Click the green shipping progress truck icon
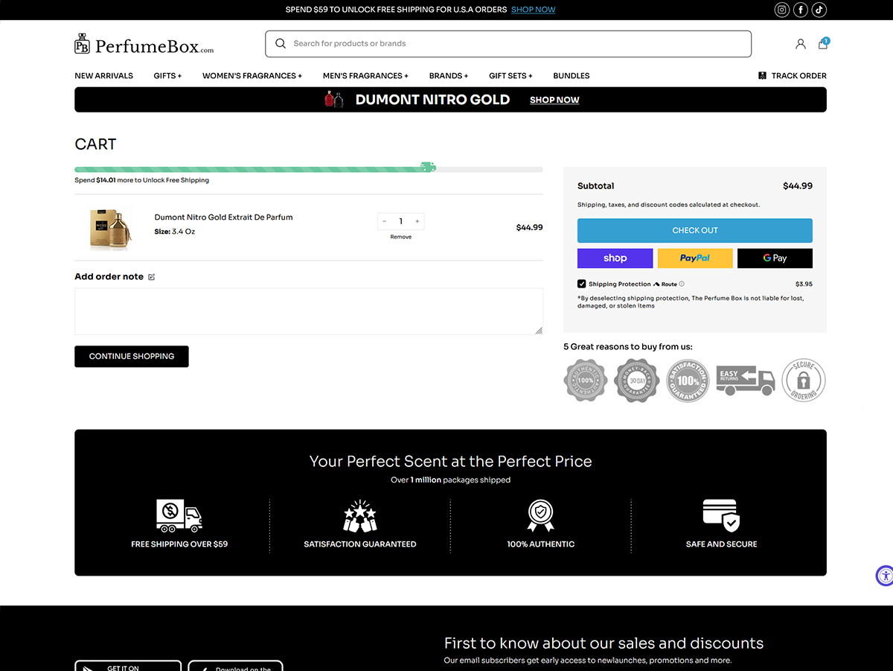 pos(428,168)
